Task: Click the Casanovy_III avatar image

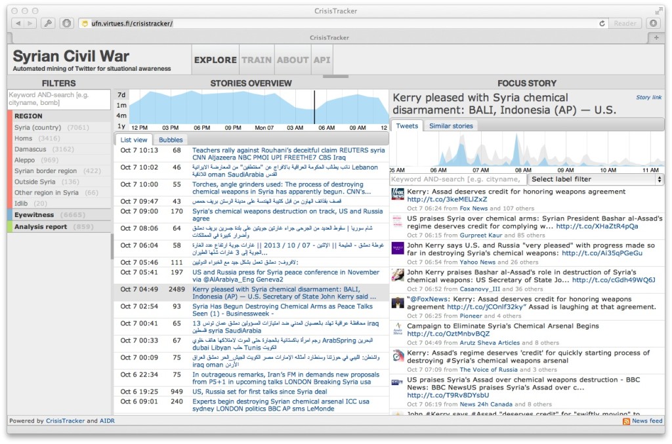Action: [398, 275]
